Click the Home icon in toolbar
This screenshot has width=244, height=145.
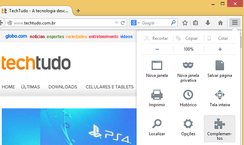tap(220, 23)
